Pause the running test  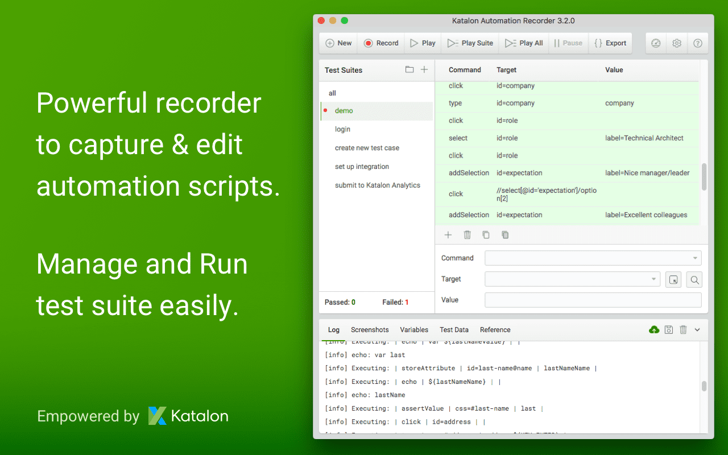click(568, 43)
